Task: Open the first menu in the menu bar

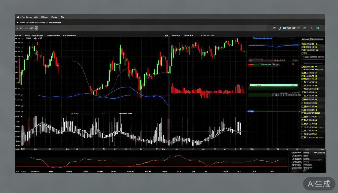Action: pyautogui.click(x=24, y=17)
